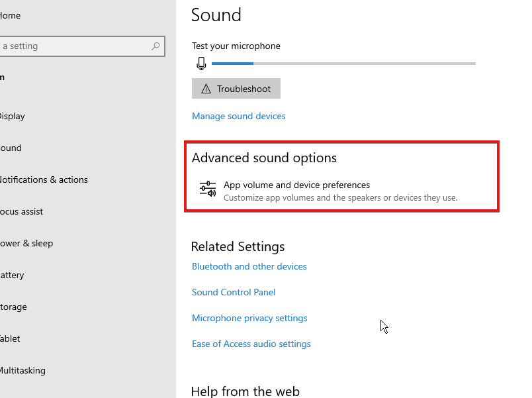Screen dimensions: 532x398
Task: Open the Microphone privacy settings link
Action: pos(249,318)
